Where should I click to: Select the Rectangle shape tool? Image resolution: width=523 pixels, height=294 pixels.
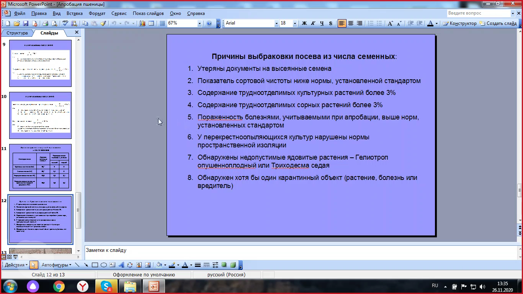pyautogui.click(x=95, y=265)
